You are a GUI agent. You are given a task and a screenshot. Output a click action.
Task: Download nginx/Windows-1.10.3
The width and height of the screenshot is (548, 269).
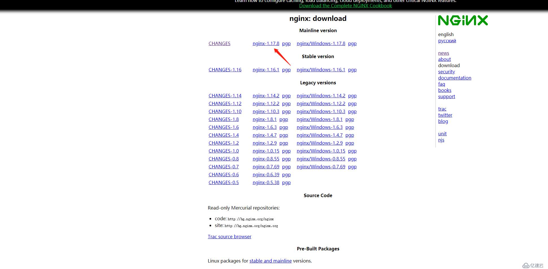pyautogui.click(x=321, y=111)
